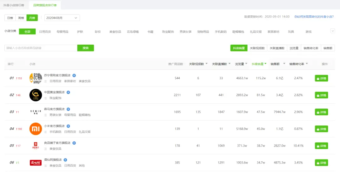The height and width of the screenshot is (172, 340).
Task: Sort by 销售转化率 column header
Action: pos(298,64)
